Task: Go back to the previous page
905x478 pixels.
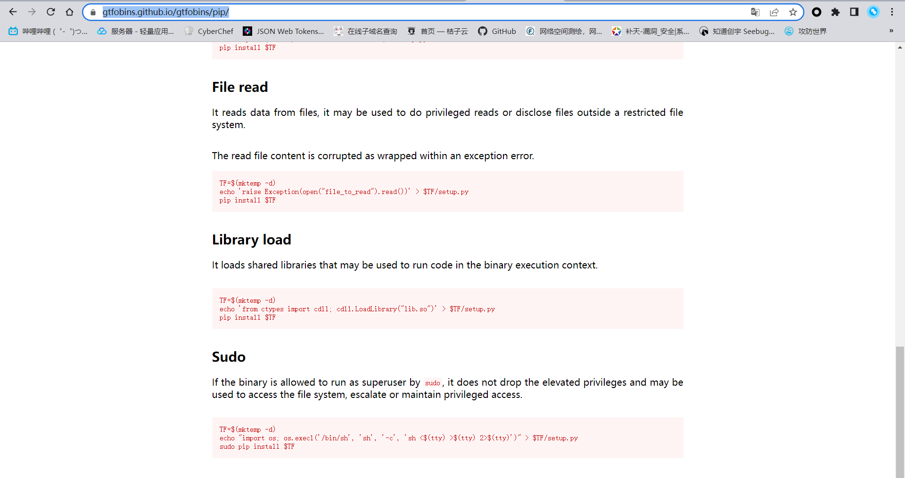Action: pyautogui.click(x=13, y=12)
